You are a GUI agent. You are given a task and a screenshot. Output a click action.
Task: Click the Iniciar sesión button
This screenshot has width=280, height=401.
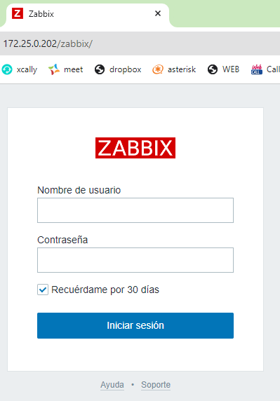[x=135, y=325]
